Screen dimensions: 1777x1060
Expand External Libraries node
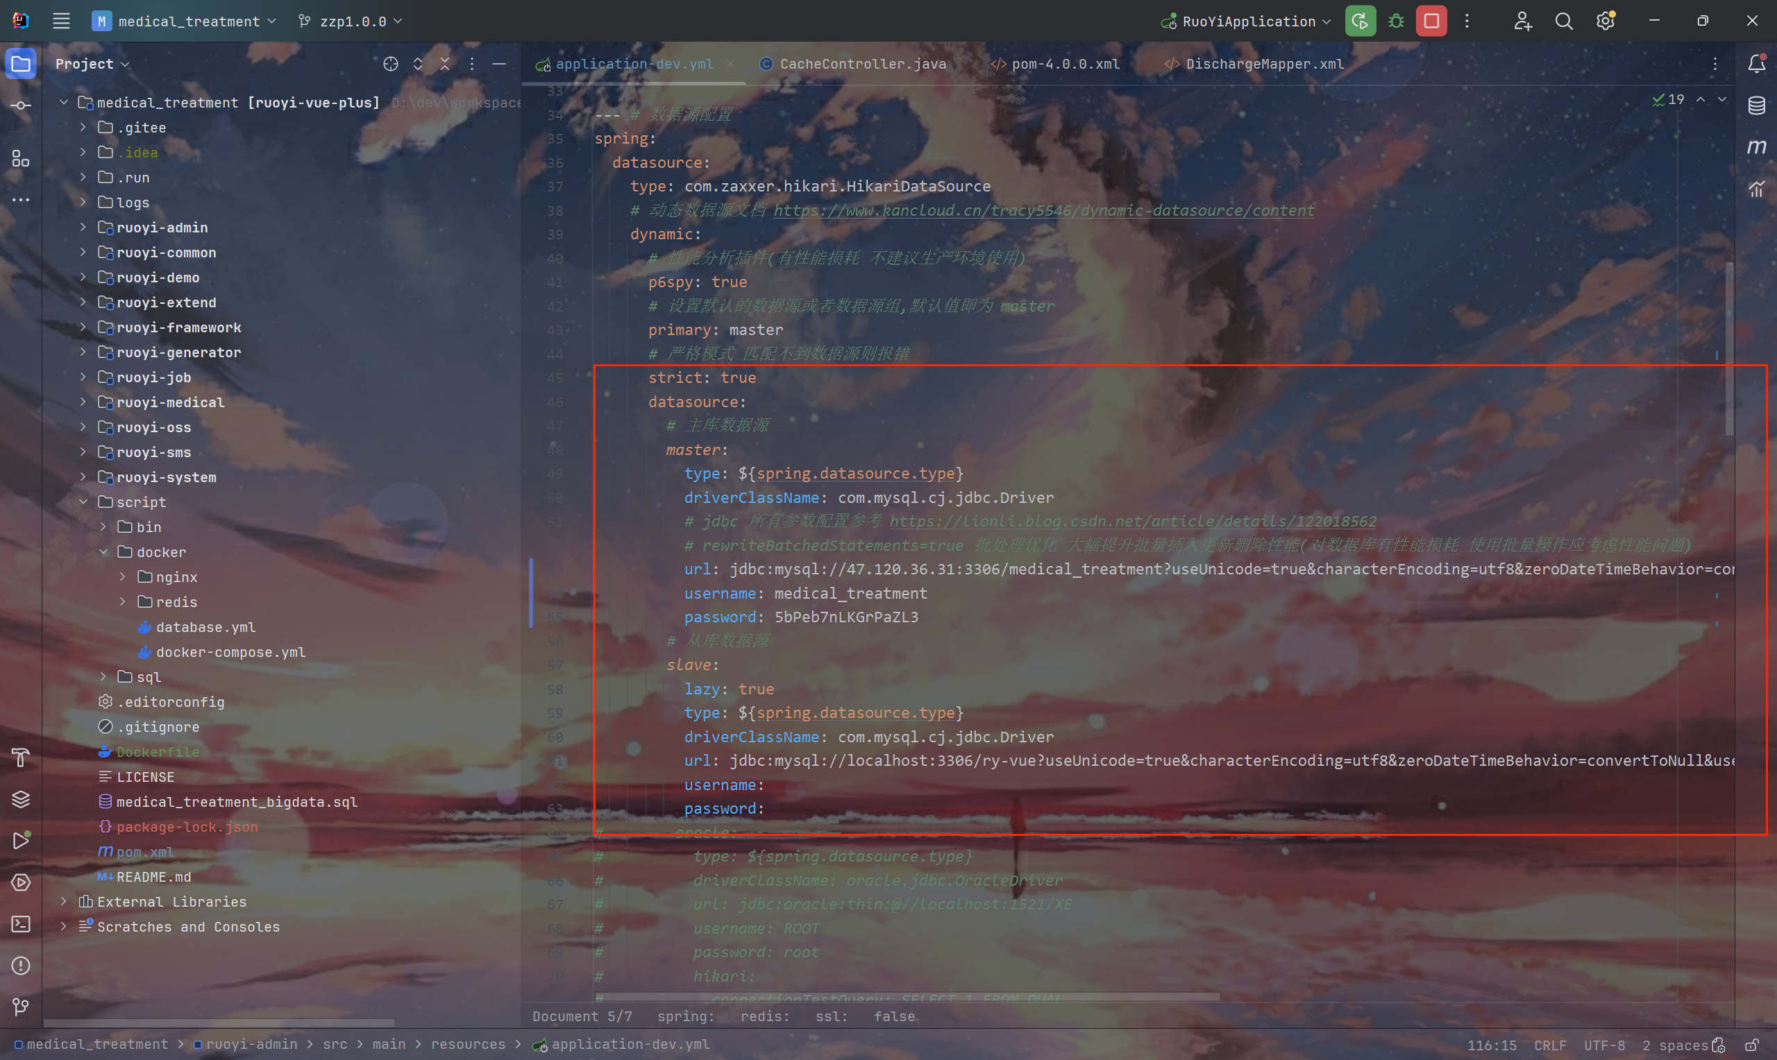tap(64, 901)
